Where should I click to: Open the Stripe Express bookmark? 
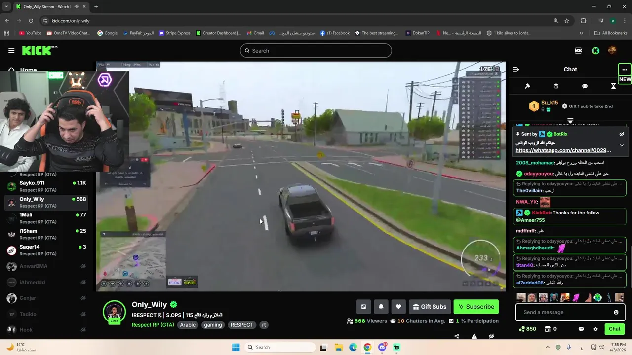pyautogui.click(x=174, y=33)
